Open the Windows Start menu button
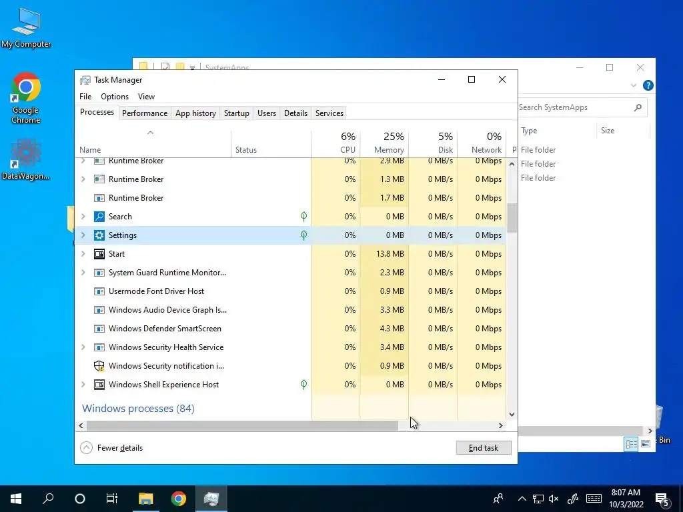 pos(16,499)
